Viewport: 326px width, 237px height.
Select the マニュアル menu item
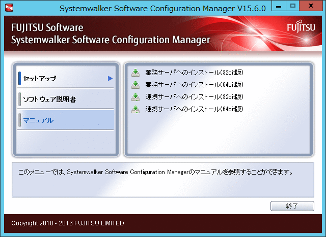(x=66, y=120)
